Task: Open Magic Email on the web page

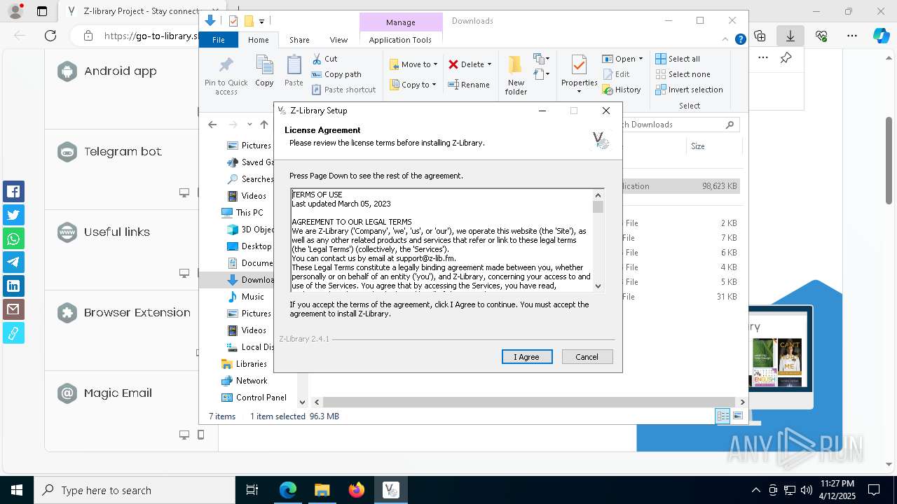Action: pos(118,393)
